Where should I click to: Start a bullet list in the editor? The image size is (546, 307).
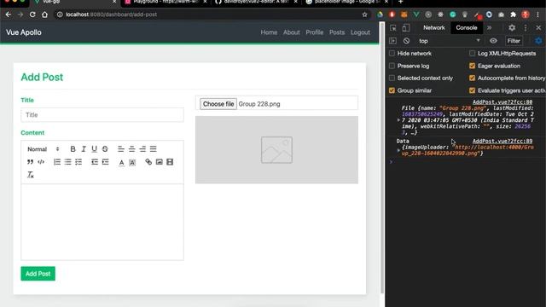point(68,162)
